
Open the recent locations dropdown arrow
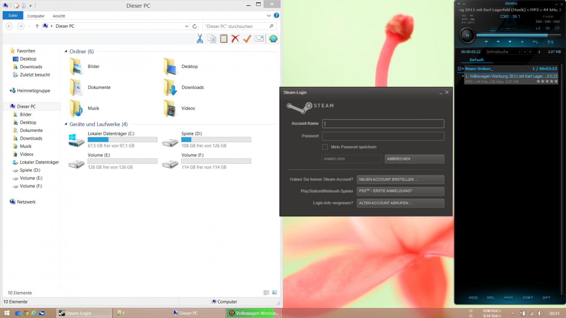tap(29, 26)
